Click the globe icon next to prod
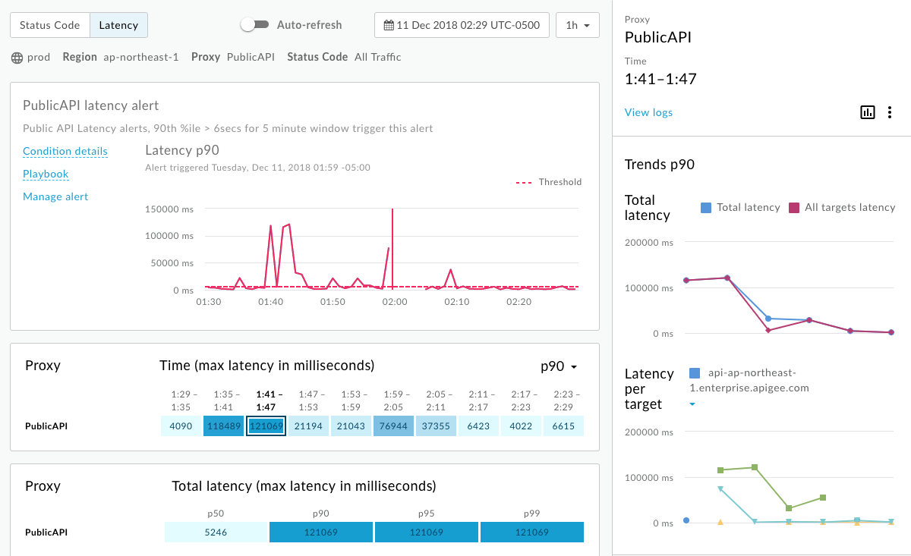911x556 pixels. click(x=17, y=58)
